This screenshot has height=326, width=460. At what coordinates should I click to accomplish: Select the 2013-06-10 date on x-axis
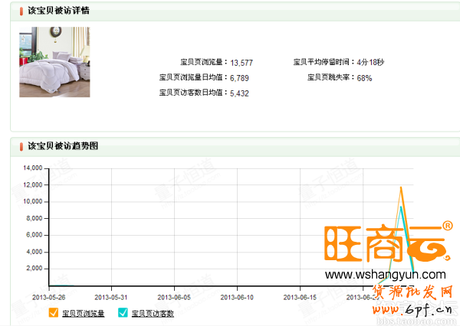pyautogui.click(x=238, y=296)
